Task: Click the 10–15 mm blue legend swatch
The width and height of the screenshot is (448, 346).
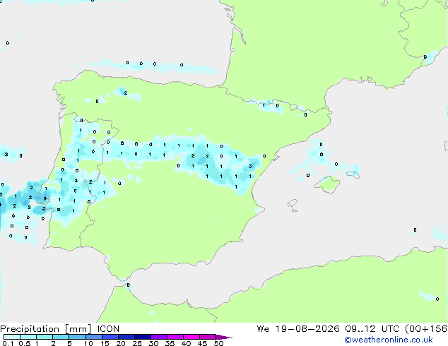Action: tap(93, 337)
